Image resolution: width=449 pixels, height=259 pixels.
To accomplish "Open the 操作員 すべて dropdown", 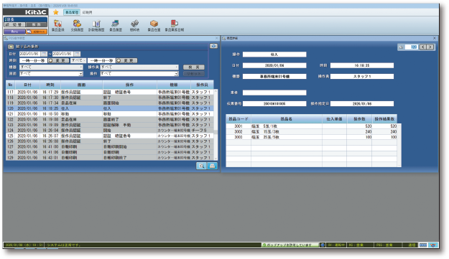I will click(x=139, y=67).
